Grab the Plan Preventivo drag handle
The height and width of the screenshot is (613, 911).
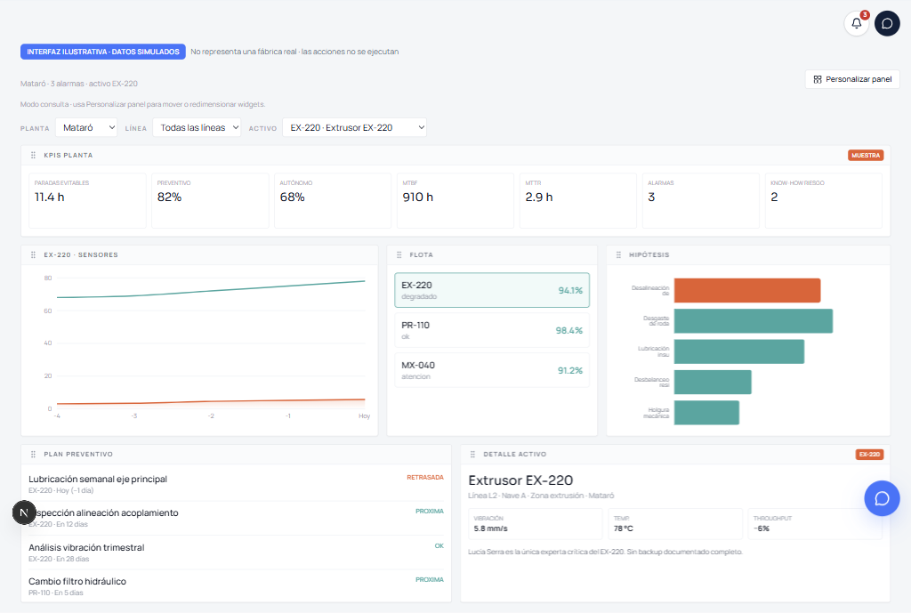pos(33,455)
